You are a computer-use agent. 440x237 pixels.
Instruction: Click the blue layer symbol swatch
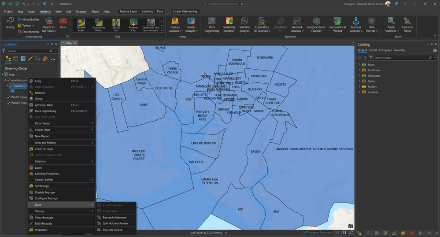click(x=12, y=91)
